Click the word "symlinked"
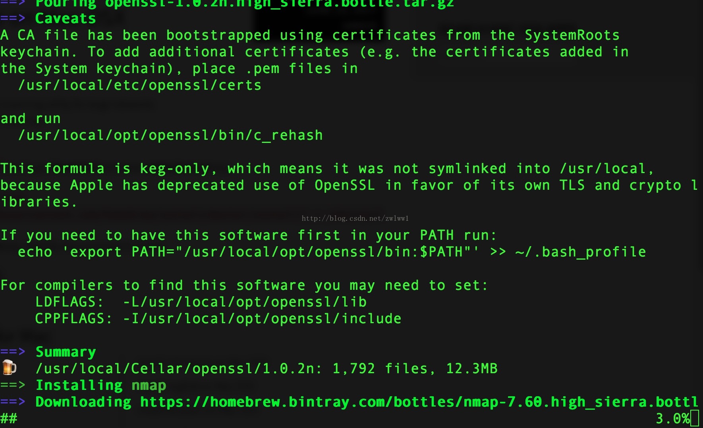This screenshot has width=703, height=428. [467, 169]
